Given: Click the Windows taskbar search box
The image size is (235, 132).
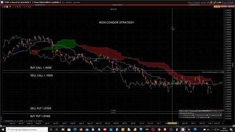Looking at the screenshot, I should (27, 129).
